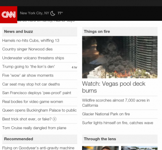Viewport: 162px width, 150px height.
Task: Open 'Surfer lights himself on fire' story
Action: click(118, 123)
